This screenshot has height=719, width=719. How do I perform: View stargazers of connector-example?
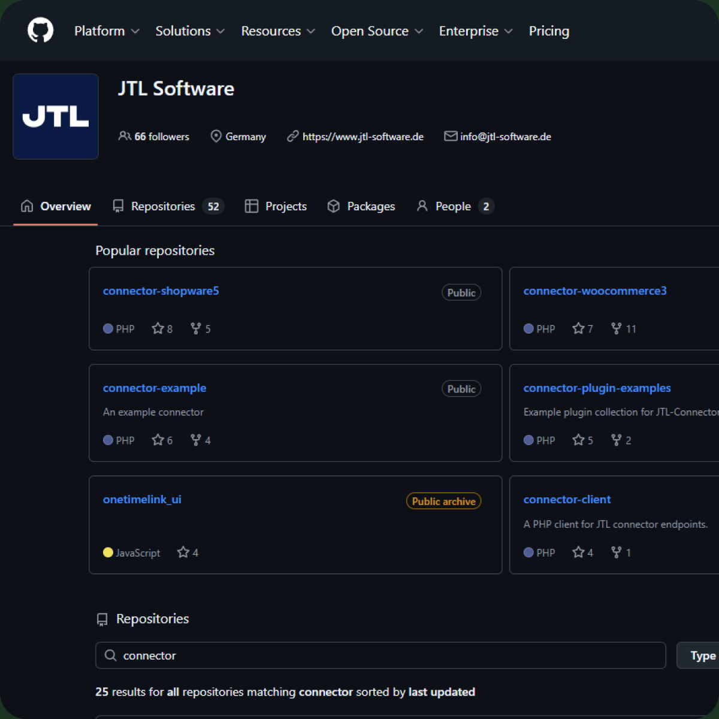(162, 440)
